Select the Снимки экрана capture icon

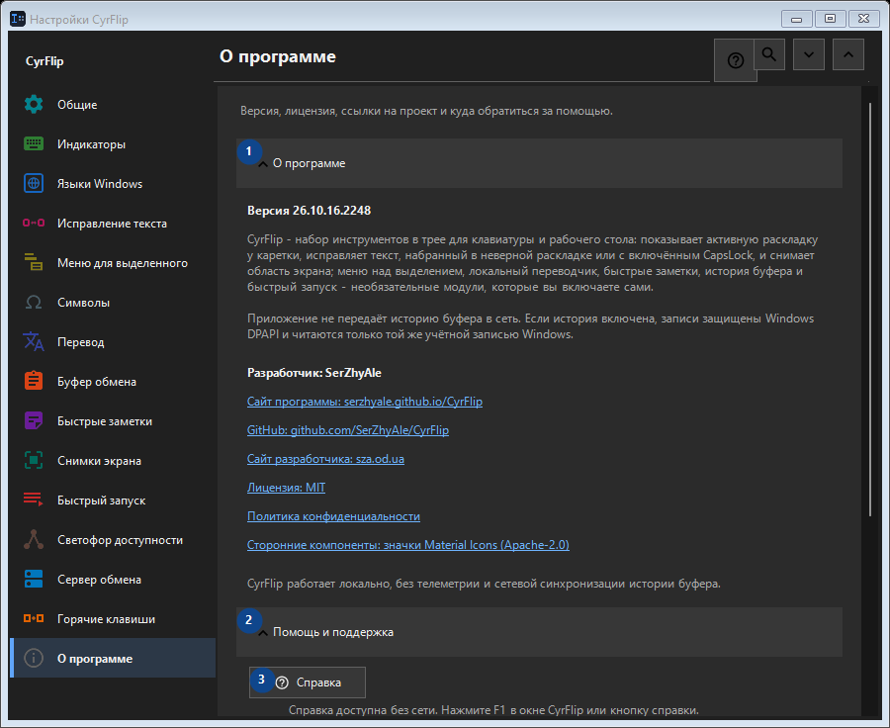pyautogui.click(x=34, y=461)
